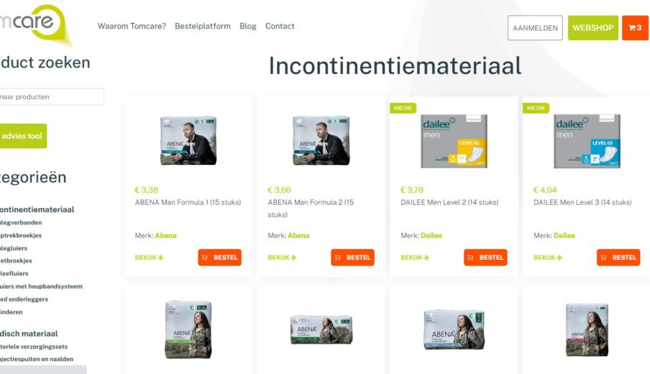
Task: Click Dailee brand link under Level 3
Action: [x=564, y=235]
